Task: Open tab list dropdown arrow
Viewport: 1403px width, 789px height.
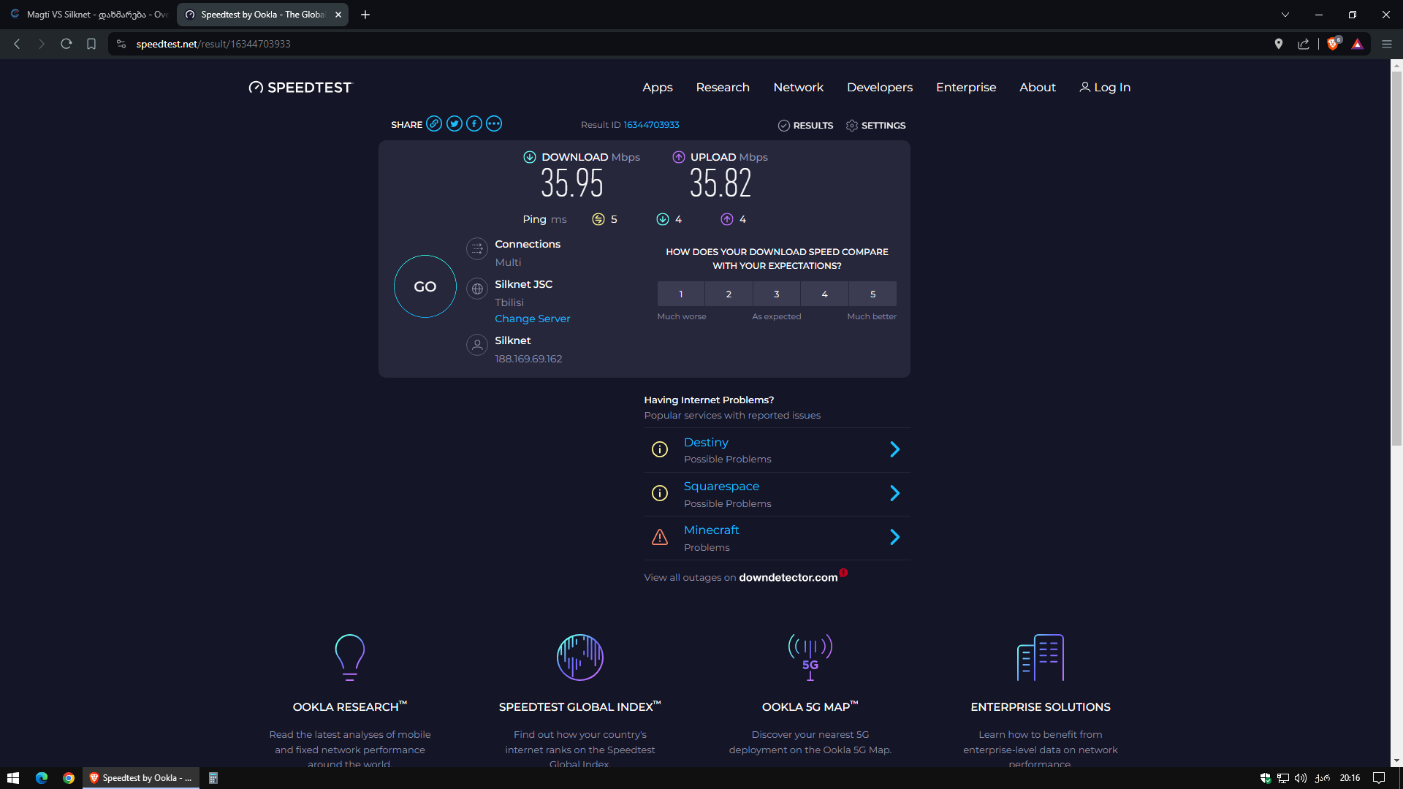Action: [x=1285, y=15]
